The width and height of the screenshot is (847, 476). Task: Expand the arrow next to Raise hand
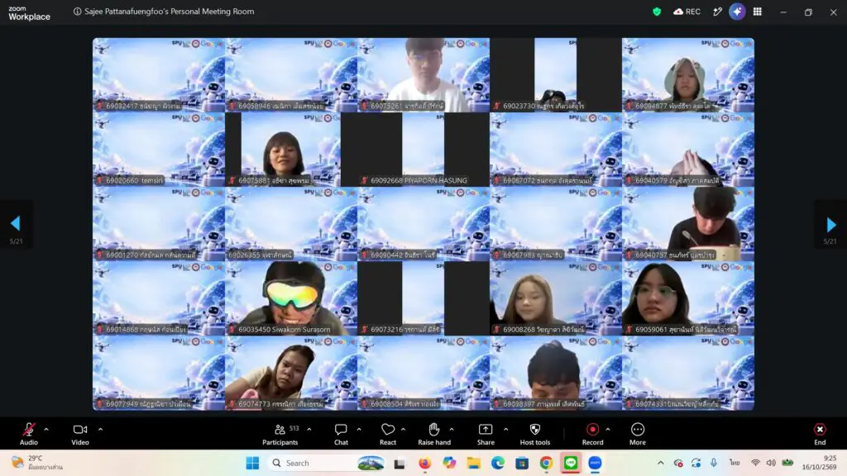[x=452, y=430]
